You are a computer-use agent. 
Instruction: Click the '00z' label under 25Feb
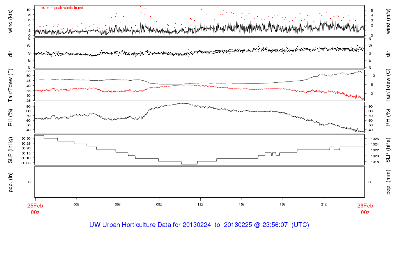(35, 213)
